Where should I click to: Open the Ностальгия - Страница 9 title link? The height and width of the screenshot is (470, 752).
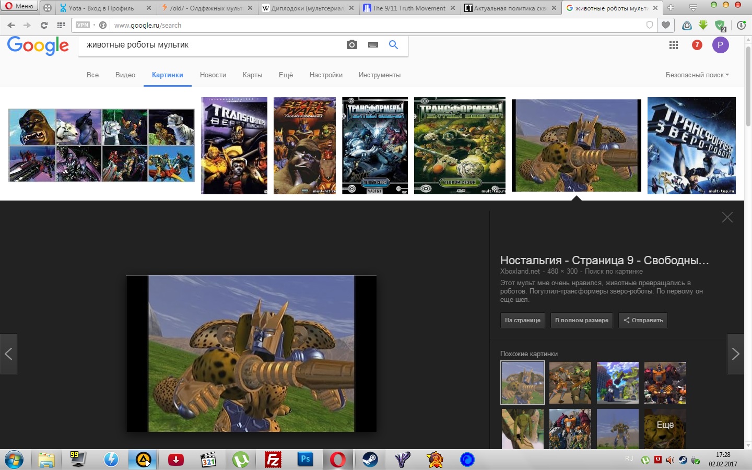click(x=605, y=260)
